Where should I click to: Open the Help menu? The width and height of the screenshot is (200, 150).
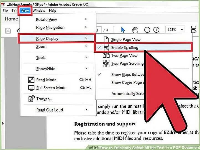click(x=53, y=11)
